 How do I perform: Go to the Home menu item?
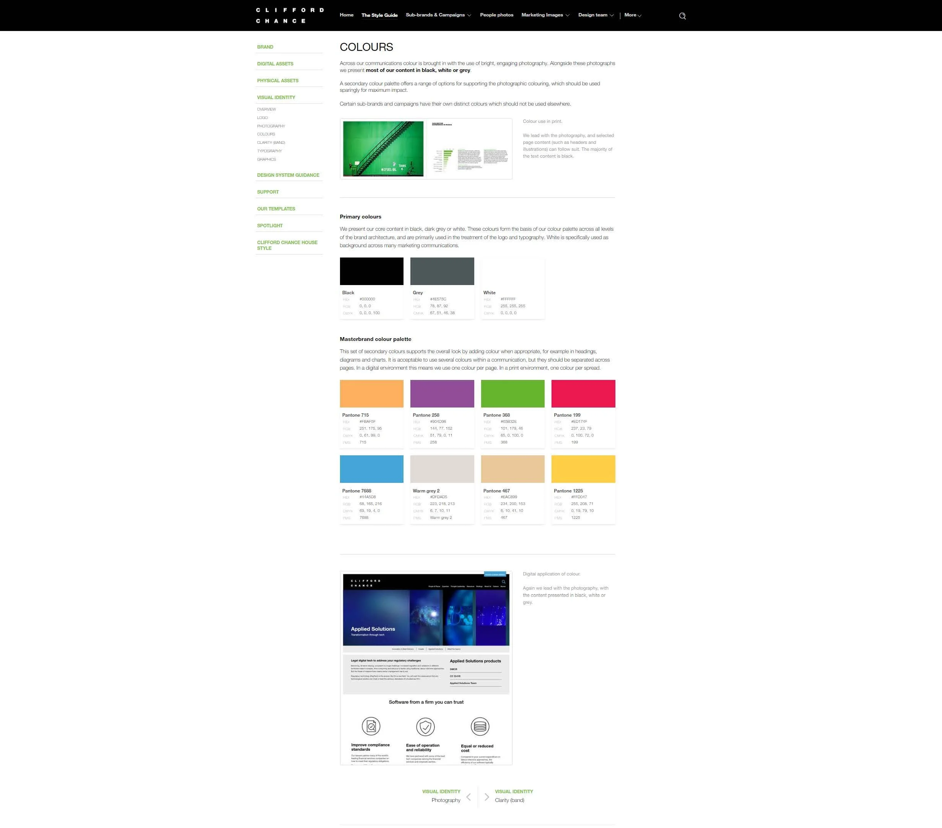347,15
